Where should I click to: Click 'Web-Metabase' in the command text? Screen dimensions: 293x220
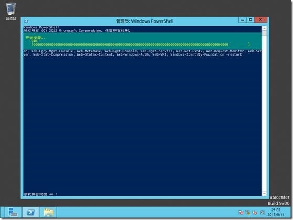pos(89,51)
